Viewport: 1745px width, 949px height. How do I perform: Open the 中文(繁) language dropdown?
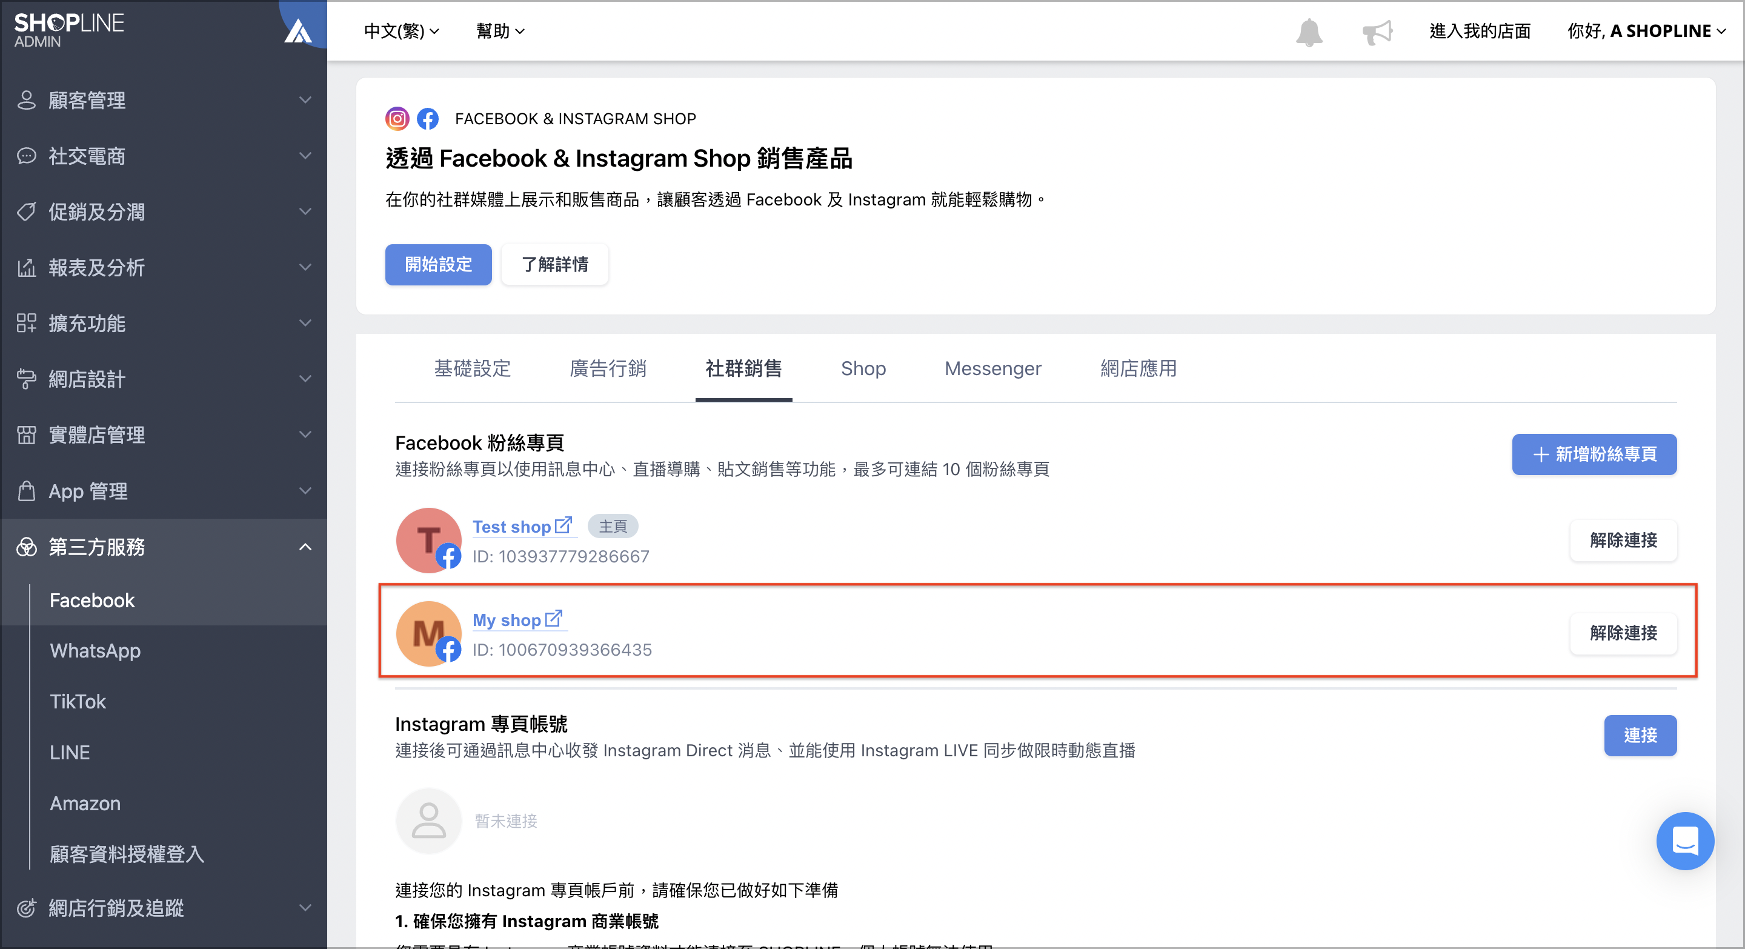pyautogui.click(x=401, y=31)
